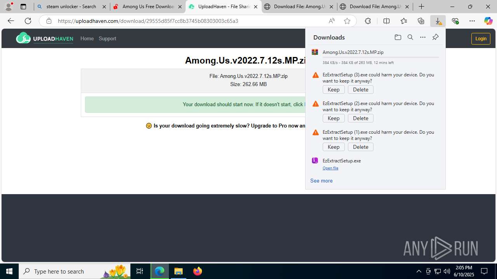Click the browser profile avatar
This screenshot has height=279, width=497.
point(9,7)
